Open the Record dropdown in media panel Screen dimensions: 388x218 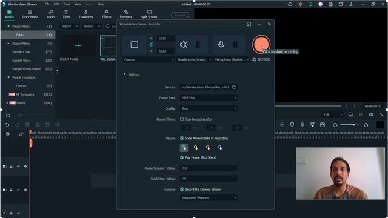coord(92,26)
